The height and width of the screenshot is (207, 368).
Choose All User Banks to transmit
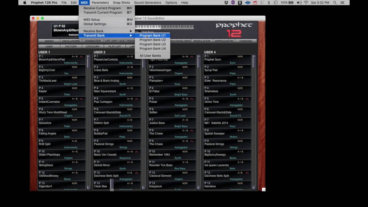tap(152, 55)
